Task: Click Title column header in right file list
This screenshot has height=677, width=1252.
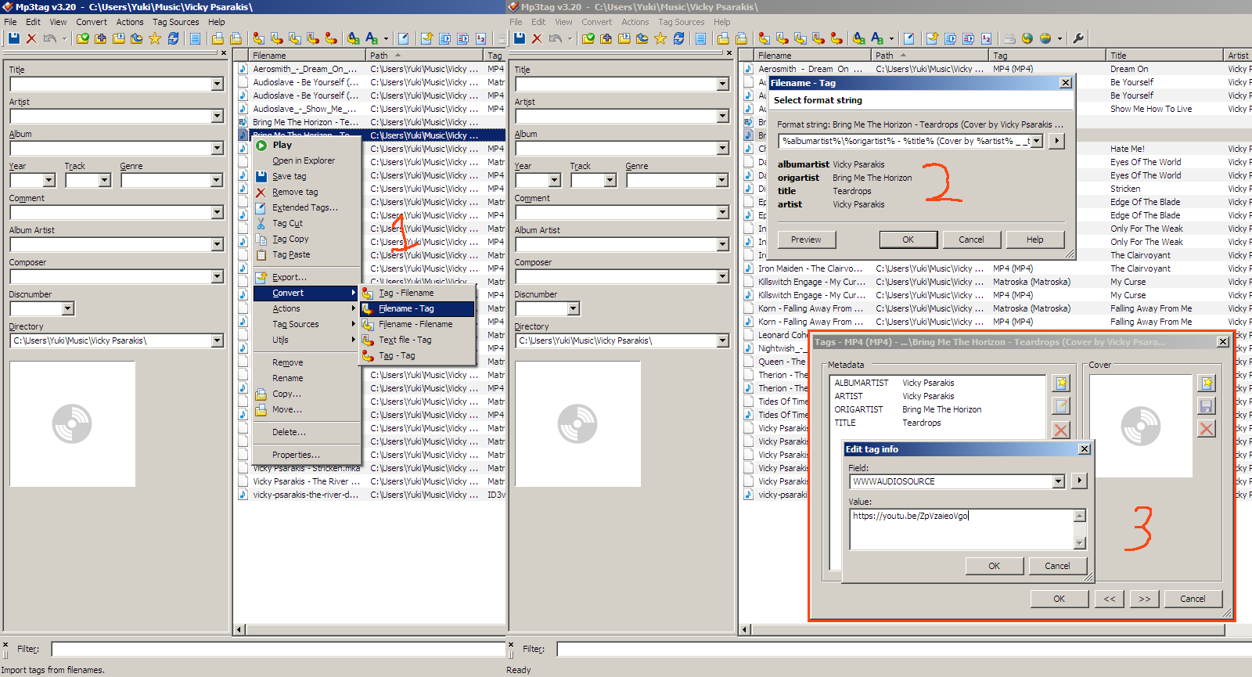Action: click(x=1164, y=56)
